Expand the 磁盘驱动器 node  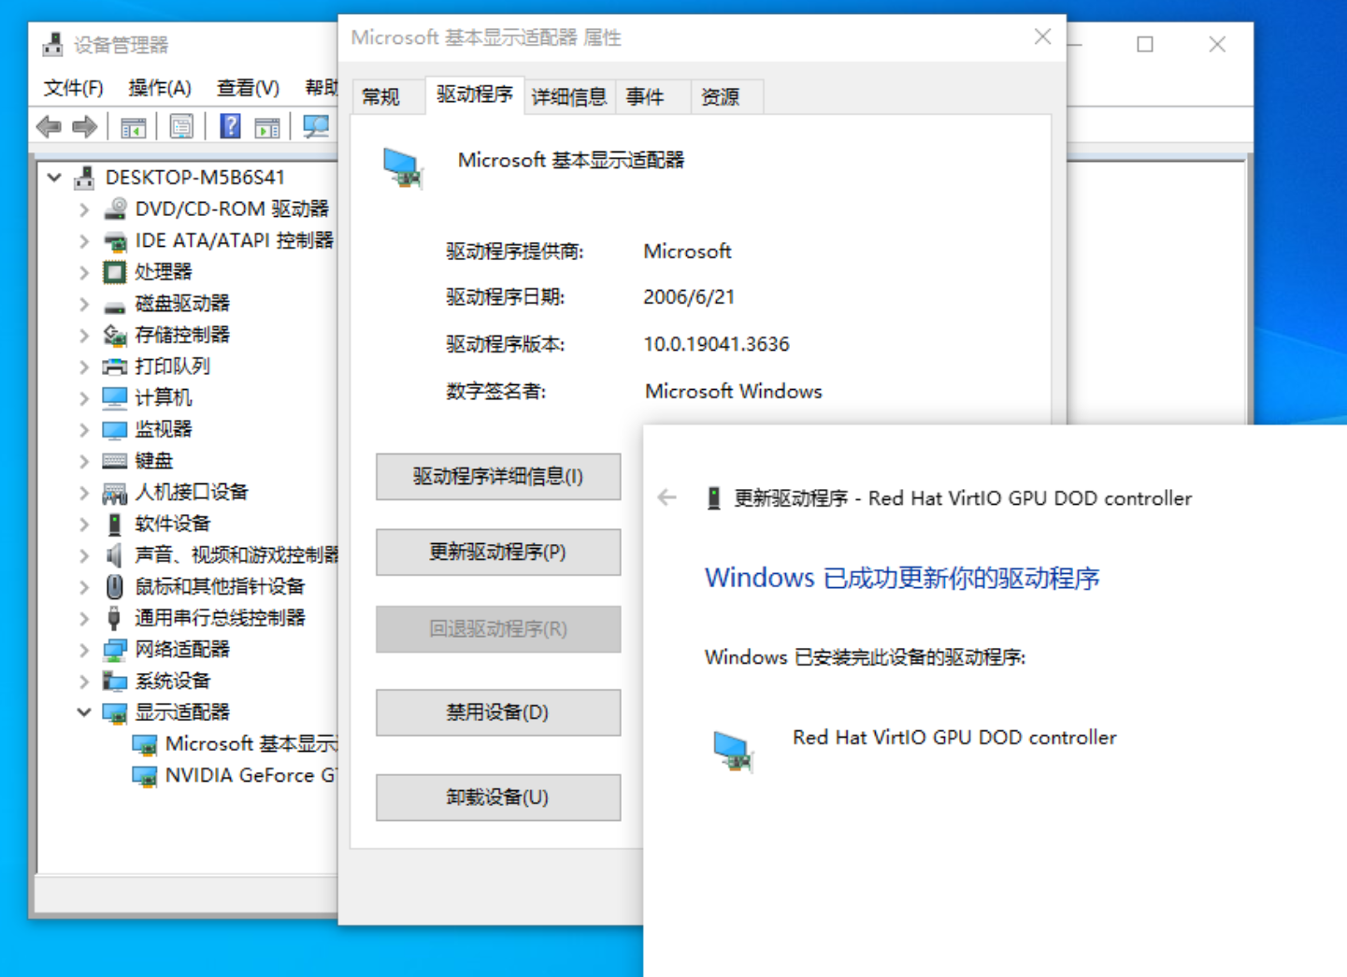pyautogui.click(x=84, y=304)
